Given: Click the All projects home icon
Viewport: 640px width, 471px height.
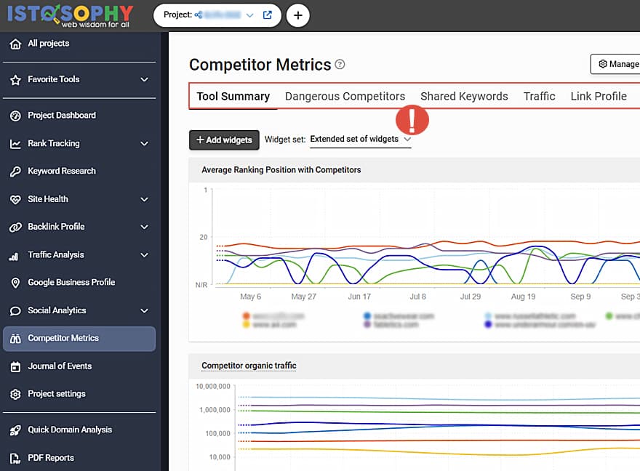Looking at the screenshot, I should click(15, 44).
